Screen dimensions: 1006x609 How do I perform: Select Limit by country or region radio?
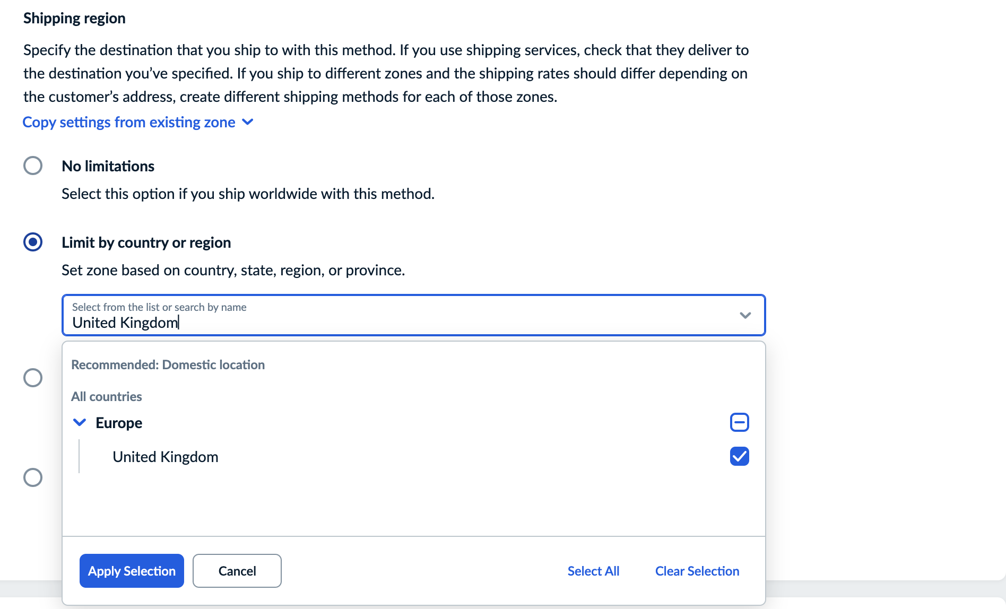point(33,242)
